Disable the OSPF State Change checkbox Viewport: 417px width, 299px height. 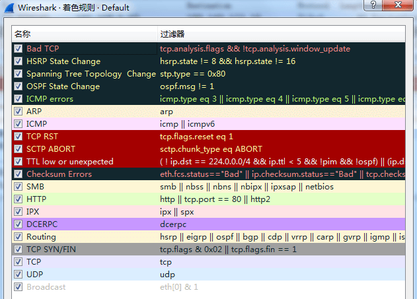[18, 86]
